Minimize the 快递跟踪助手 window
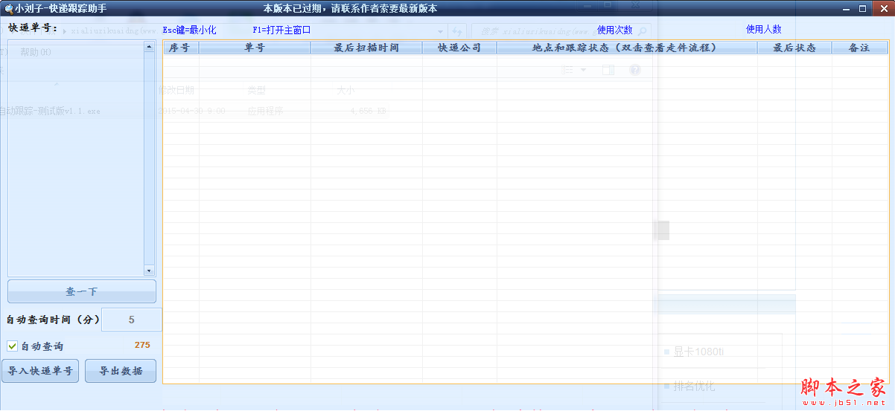The width and height of the screenshot is (895, 411). click(847, 8)
